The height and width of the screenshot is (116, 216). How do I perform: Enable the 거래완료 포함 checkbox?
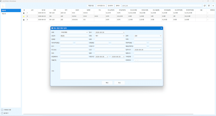coord(2,110)
